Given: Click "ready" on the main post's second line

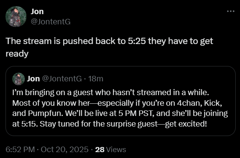Looking at the screenshot, I should pyautogui.click(x=17, y=53).
